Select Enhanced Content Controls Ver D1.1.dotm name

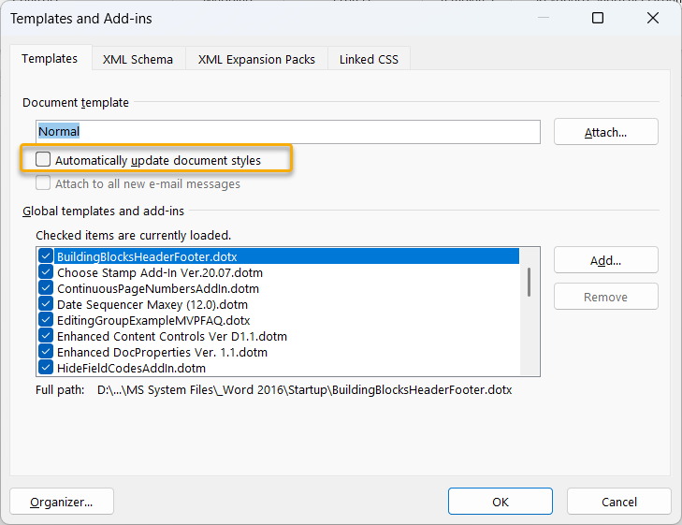172,337
